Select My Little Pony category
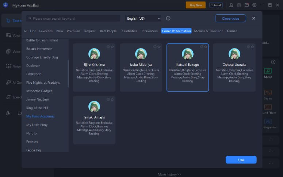The height and width of the screenshot is (177, 283). 37,125
